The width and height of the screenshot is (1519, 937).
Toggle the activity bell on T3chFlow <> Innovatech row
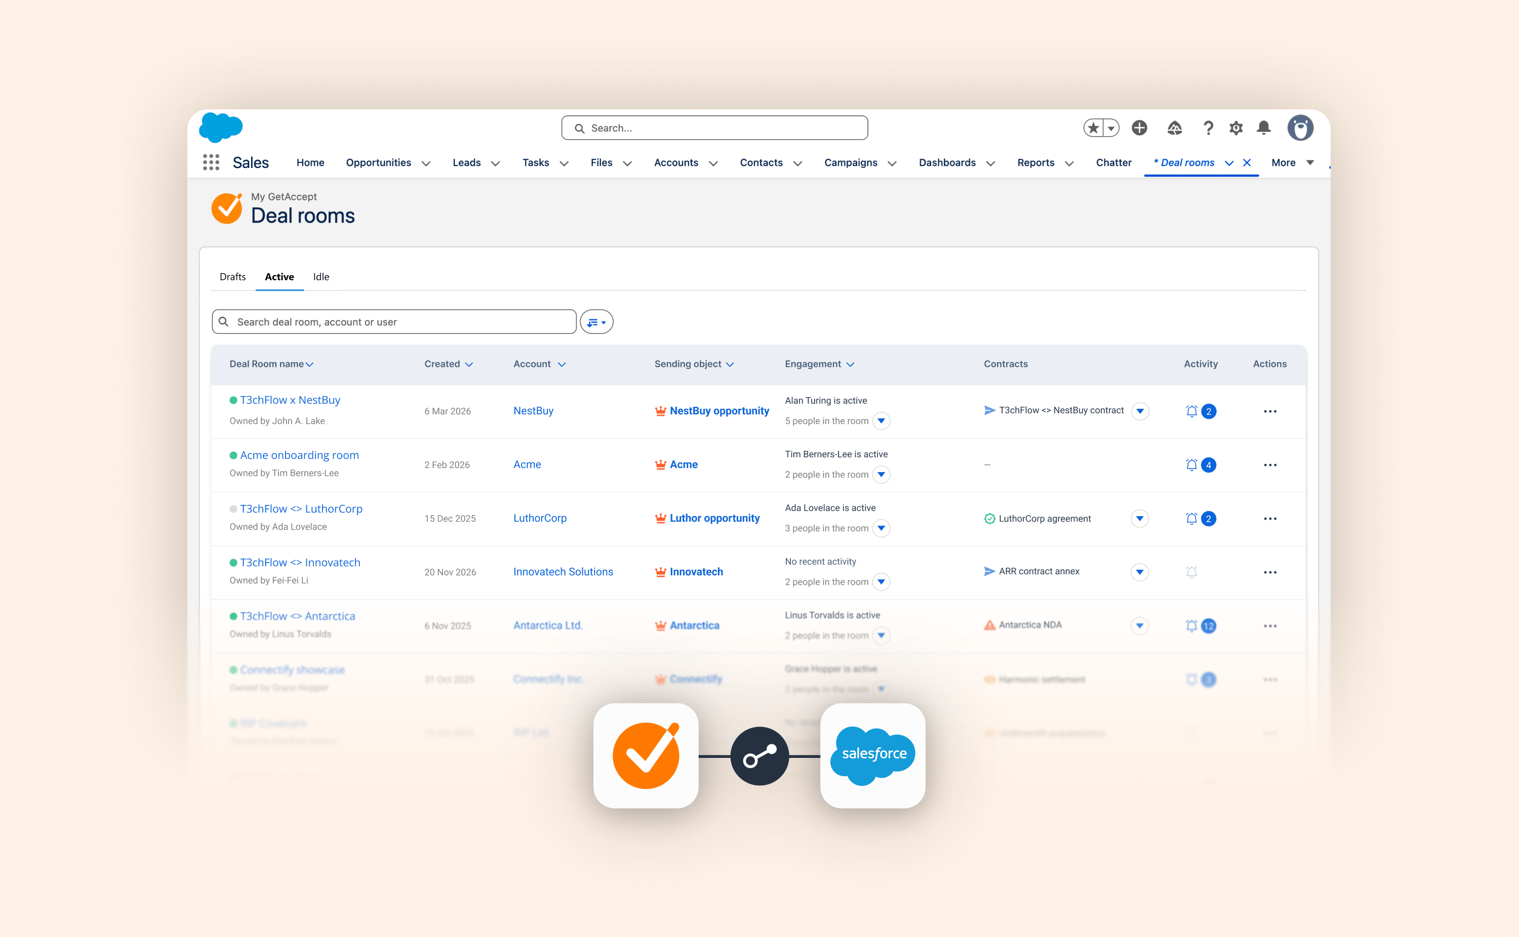coord(1191,572)
